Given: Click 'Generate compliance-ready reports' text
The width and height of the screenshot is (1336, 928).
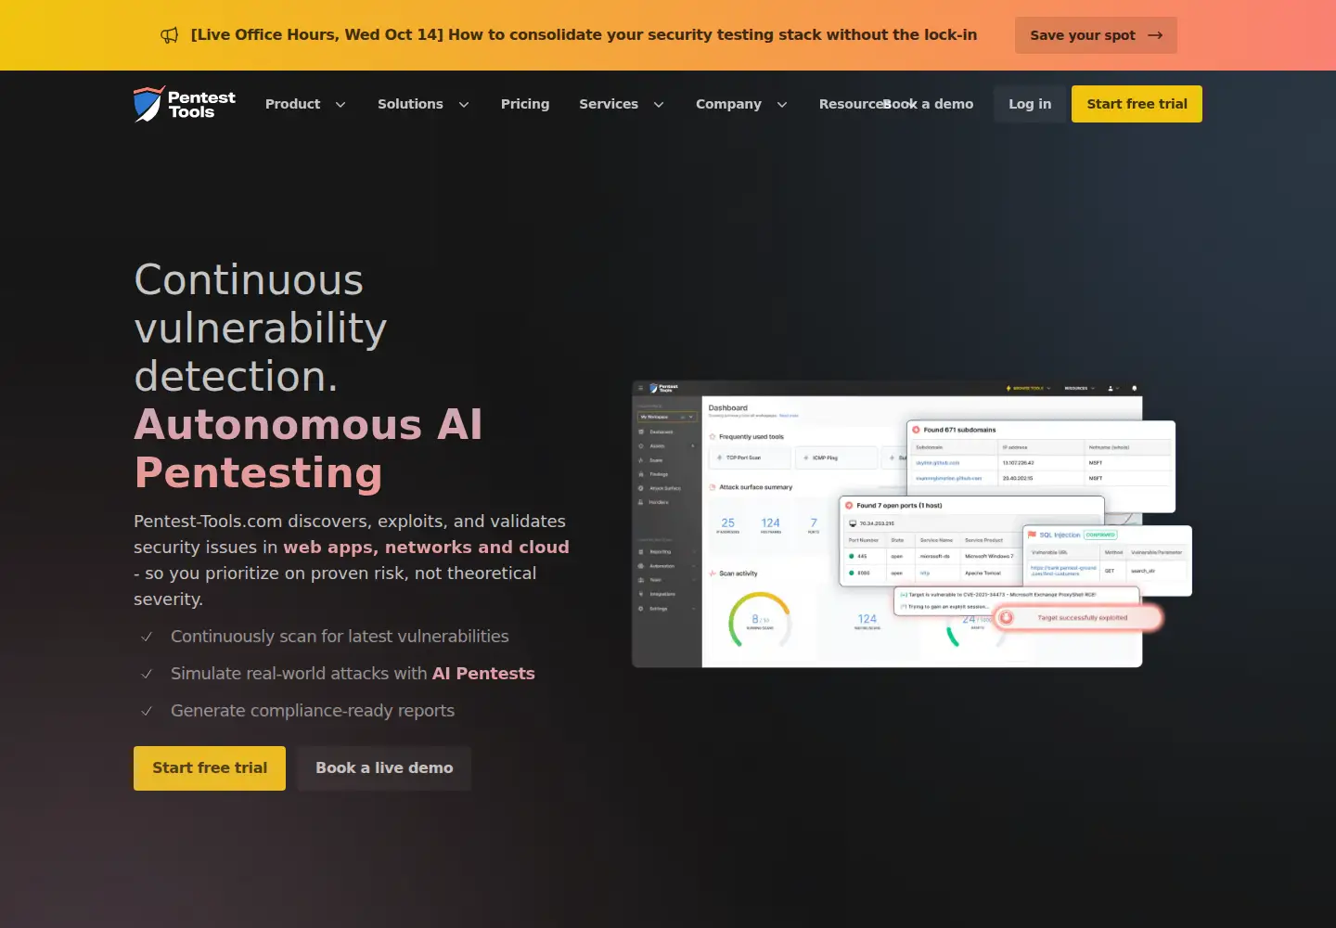Looking at the screenshot, I should tap(313, 711).
